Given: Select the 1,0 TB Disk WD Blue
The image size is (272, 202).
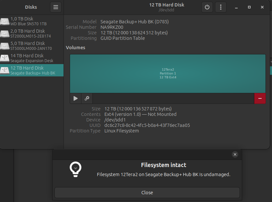Looking at the screenshot, I should [x=32, y=21].
